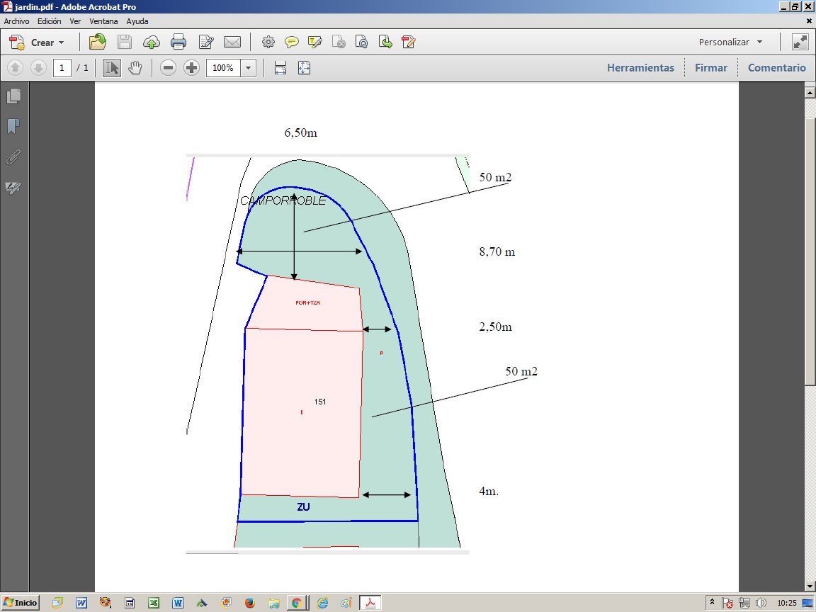This screenshot has width=816, height=612.
Task: Click the ZU label on the plan
Action: point(303,507)
